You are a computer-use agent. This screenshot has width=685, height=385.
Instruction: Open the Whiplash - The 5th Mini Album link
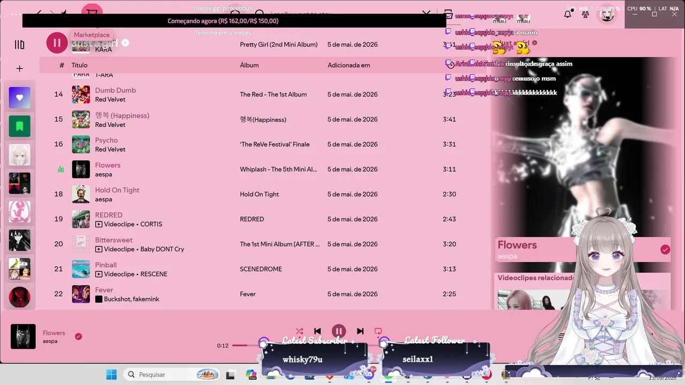(x=278, y=170)
